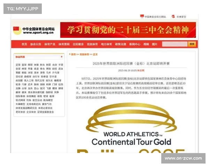Image resolution: width=209 pixels, height=167 pixels.
Task: Click the World Athletics Continental Tour Gold image
Action: tap(131, 127)
